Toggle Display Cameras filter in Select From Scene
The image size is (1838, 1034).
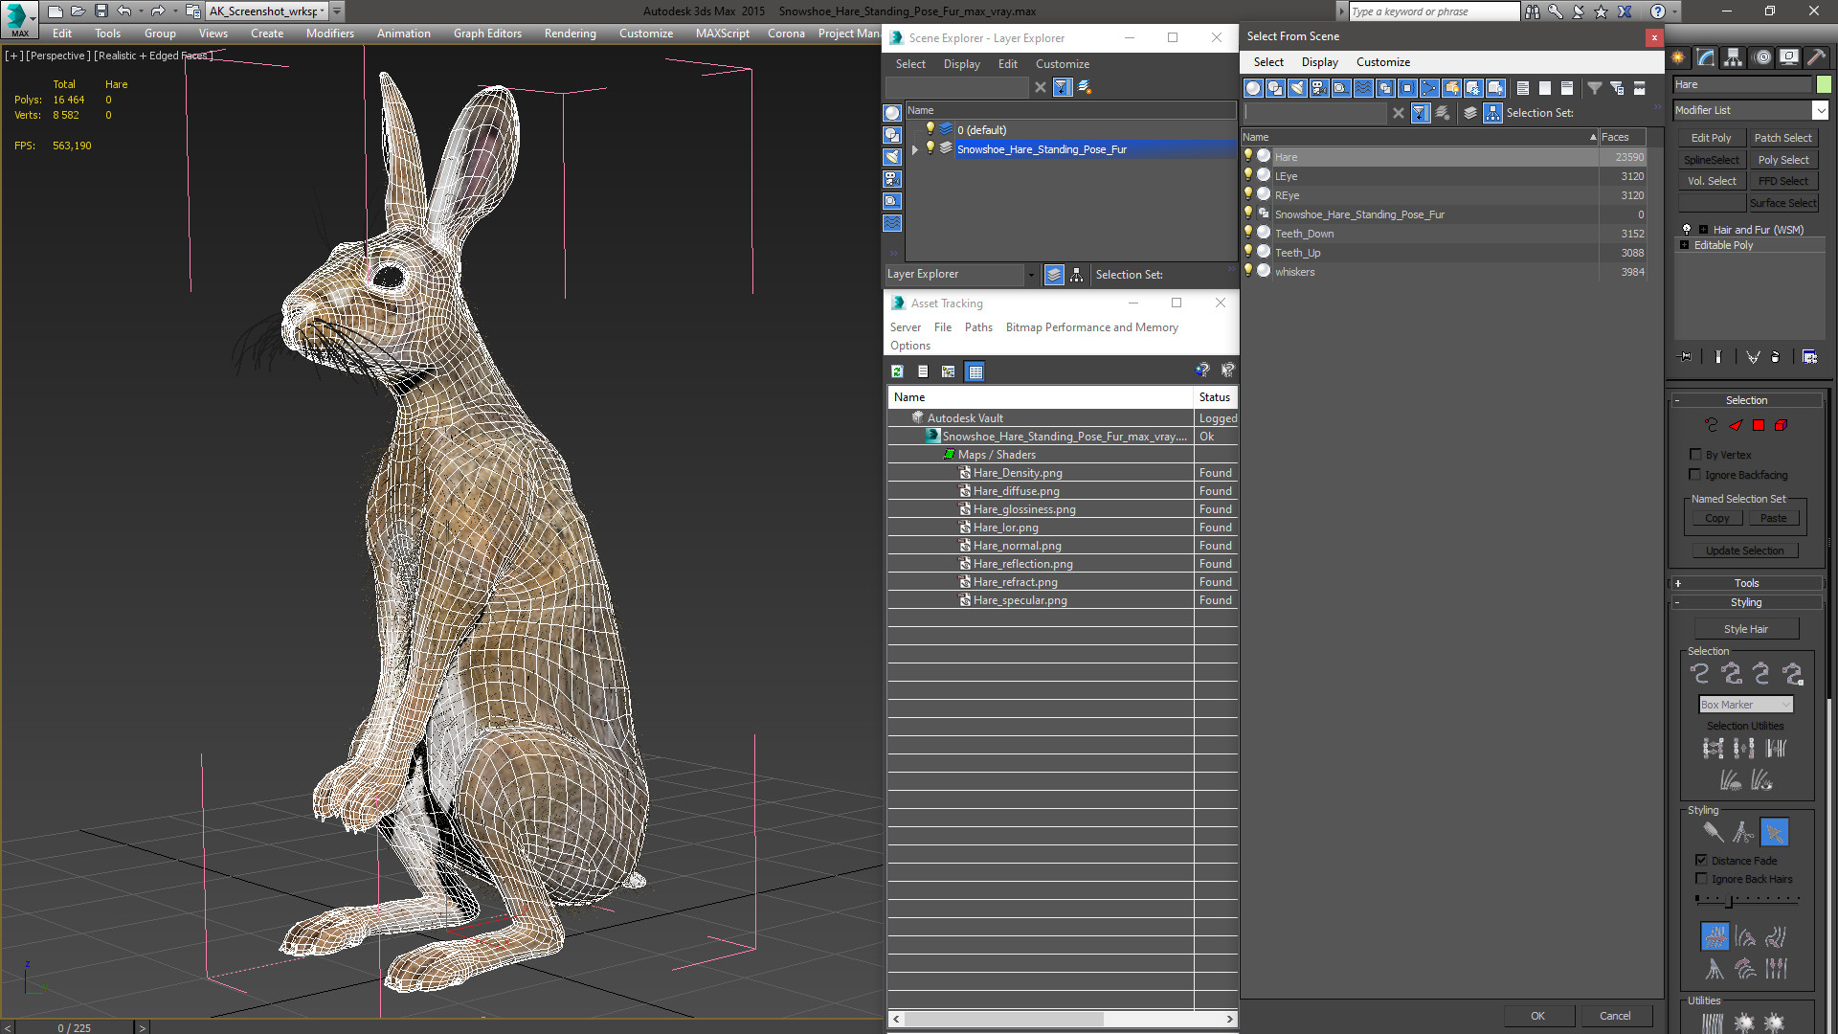coord(1319,88)
